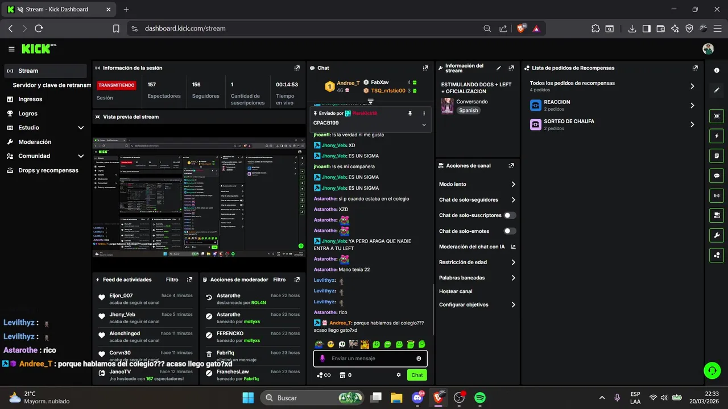The height and width of the screenshot is (409, 728).
Task: Expand REACCION reward requests
Action: coord(692,106)
